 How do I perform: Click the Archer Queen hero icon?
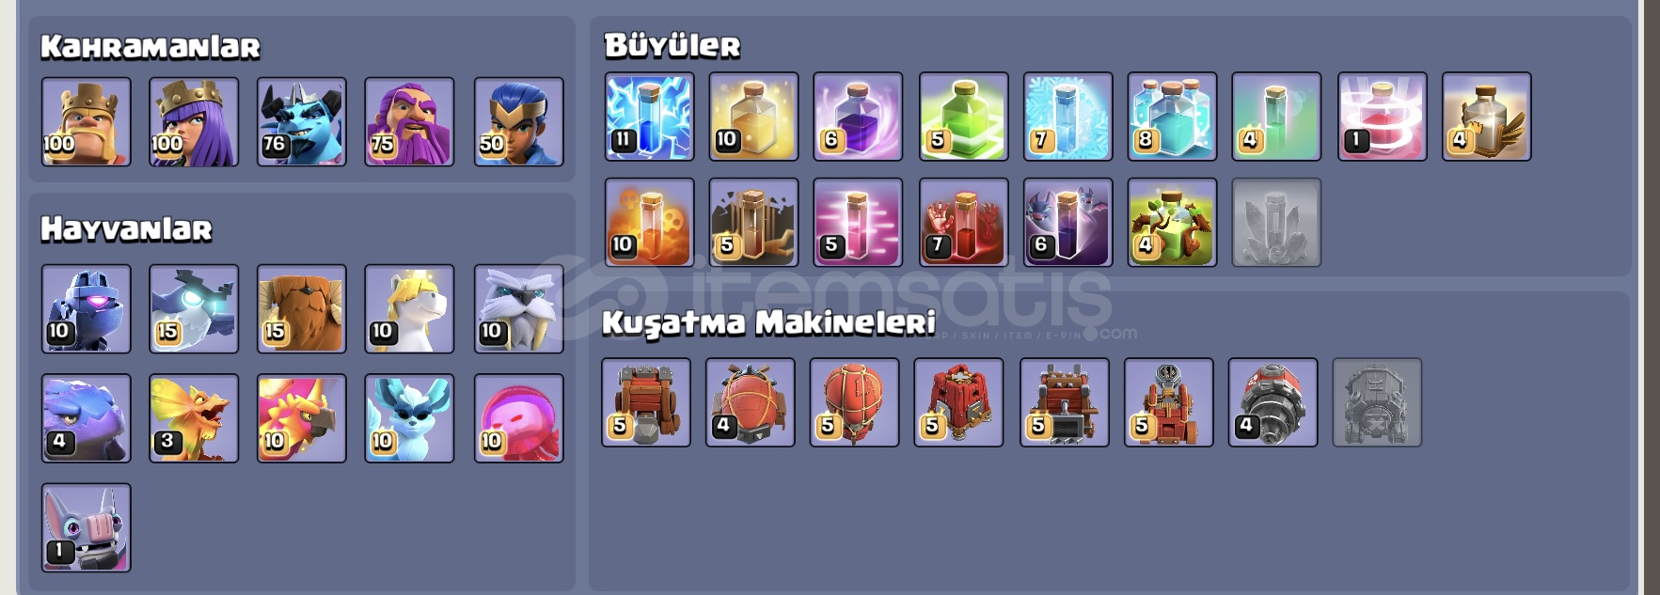coord(194,122)
